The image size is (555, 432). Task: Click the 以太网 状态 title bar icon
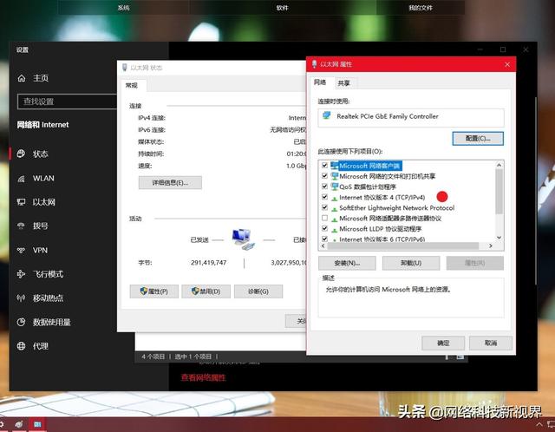click(x=125, y=68)
